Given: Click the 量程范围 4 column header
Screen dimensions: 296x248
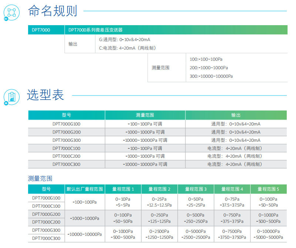Looking at the screenshot, I should click(232, 189).
